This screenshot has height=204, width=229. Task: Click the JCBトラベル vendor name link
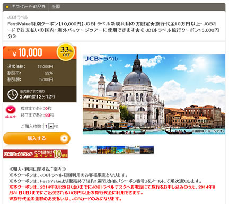(x=17, y=17)
